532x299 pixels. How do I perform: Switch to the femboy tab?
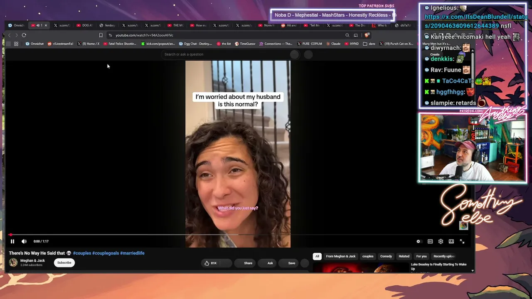(x=108, y=25)
